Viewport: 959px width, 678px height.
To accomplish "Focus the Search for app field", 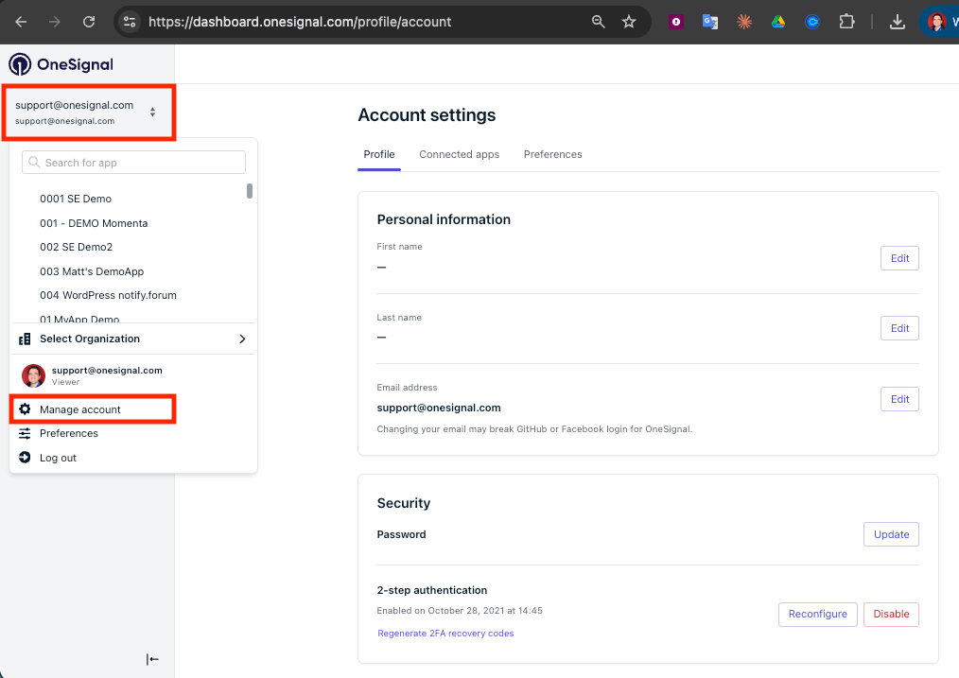I will (133, 163).
